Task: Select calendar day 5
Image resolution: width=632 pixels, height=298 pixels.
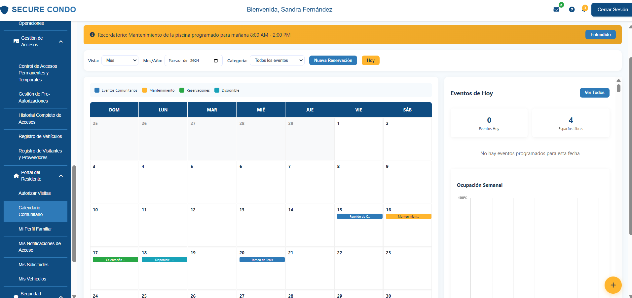Action: [x=212, y=182]
